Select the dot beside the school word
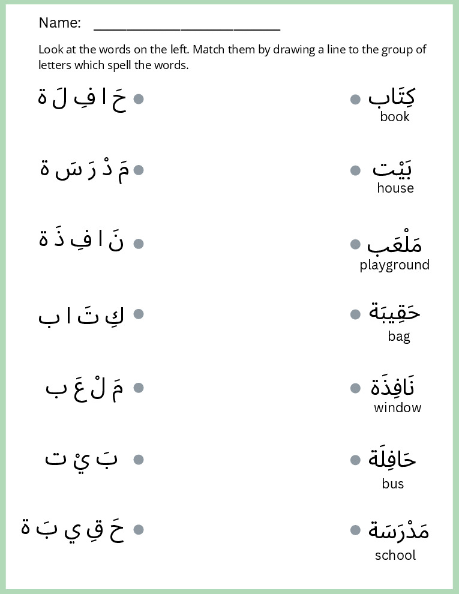Screen dimensions: 459x594 (355, 530)
